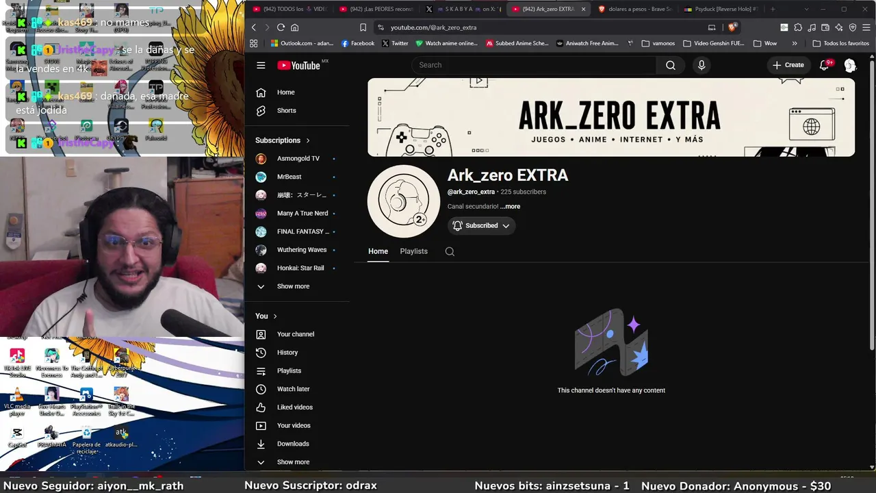
Task: Reload the page in the browser
Action: tap(281, 27)
